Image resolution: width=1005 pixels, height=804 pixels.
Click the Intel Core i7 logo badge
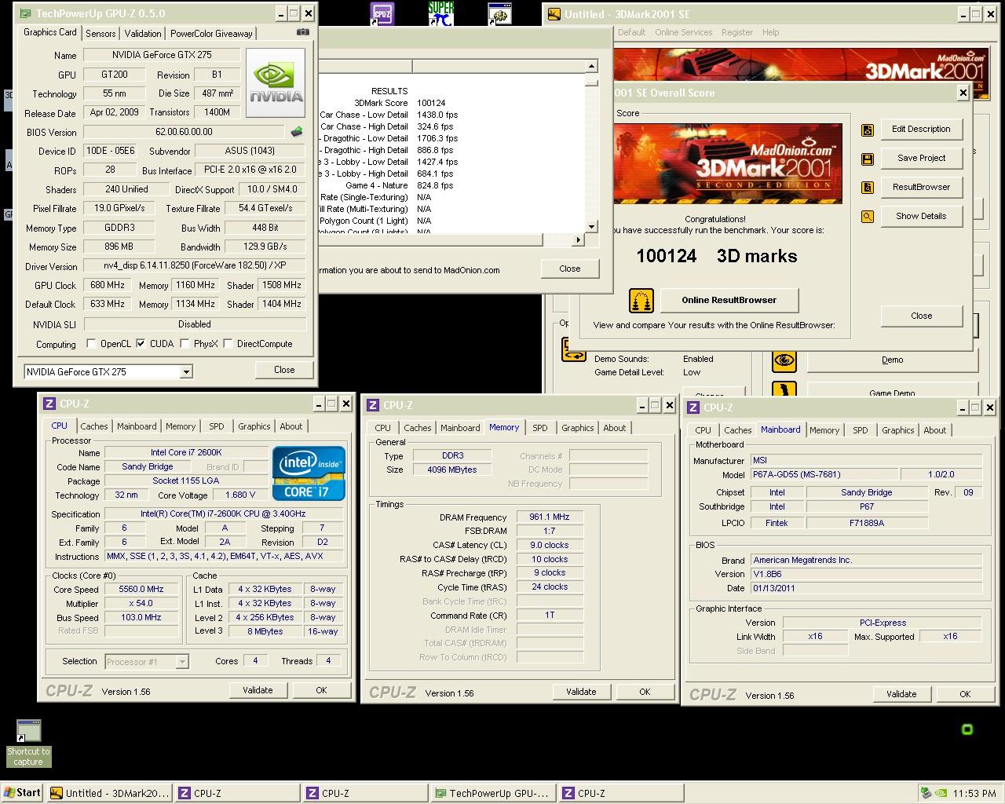309,473
